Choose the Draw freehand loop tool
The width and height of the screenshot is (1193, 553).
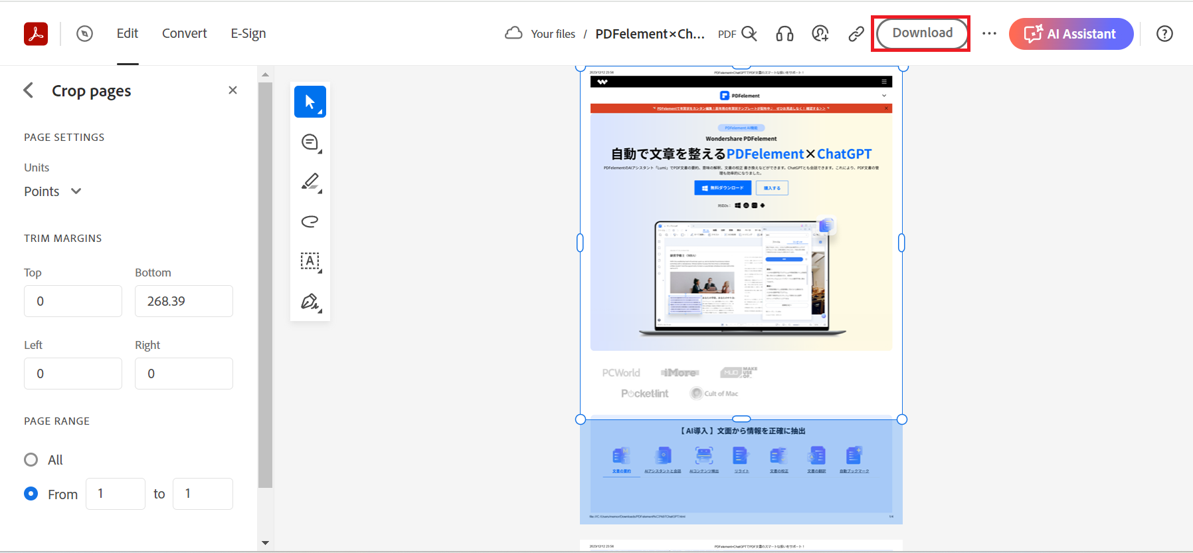click(310, 221)
